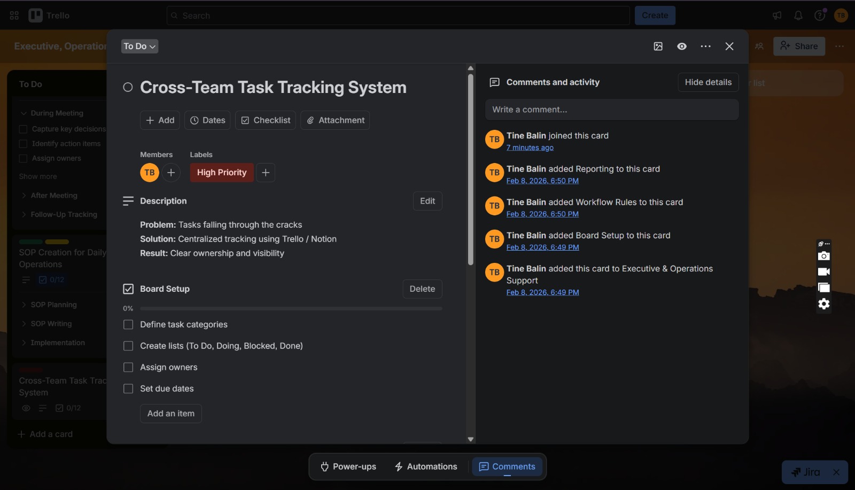855x490 pixels.
Task: Click the video record icon in side widget
Action: 824,272
